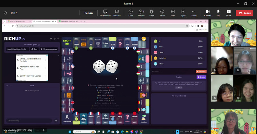Viewport: 257px width, 134px height.
Task: Raise hand in the meeting
Action: coord(152,13)
